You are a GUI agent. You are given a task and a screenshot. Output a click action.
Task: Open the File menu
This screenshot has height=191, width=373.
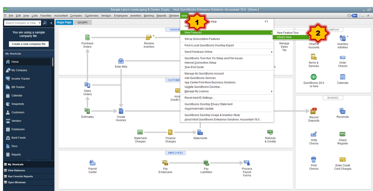click(10, 16)
